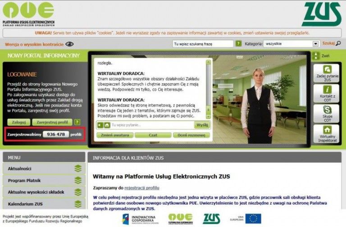Click the home icon in chat input bar
346x227 pixels.
[107, 125]
